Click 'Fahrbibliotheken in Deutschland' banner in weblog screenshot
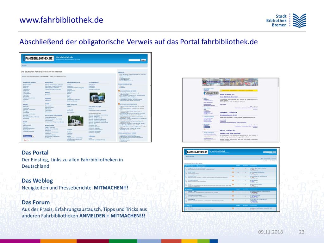324x243 pixels. tap(230, 82)
